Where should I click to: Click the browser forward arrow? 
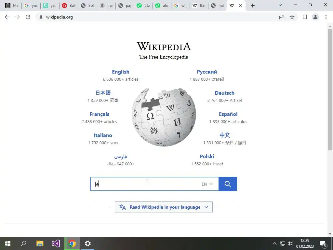point(18,17)
